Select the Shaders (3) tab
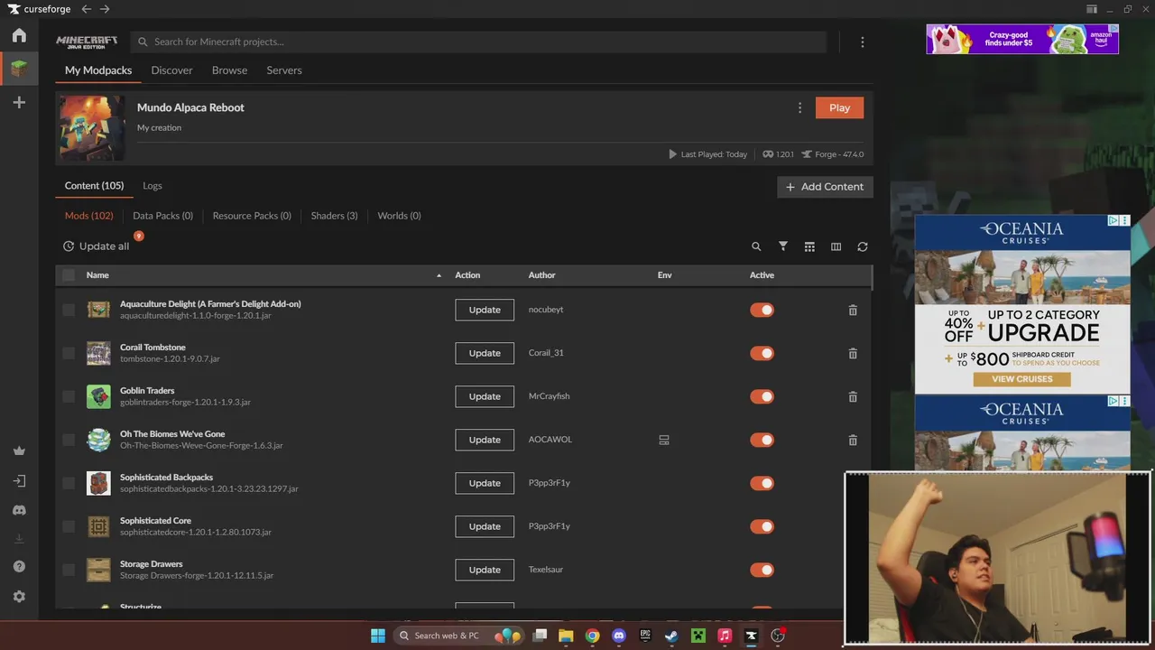Image resolution: width=1155 pixels, height=650 pixels. [334, 216]
